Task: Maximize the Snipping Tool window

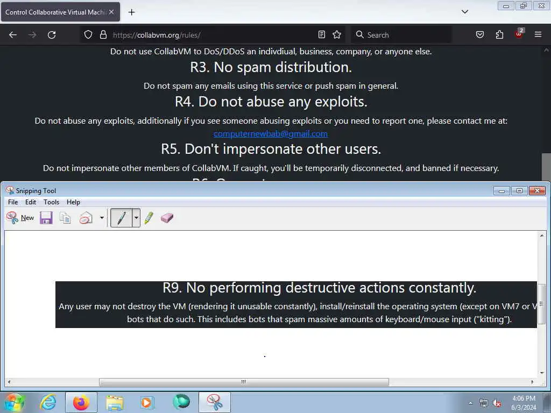Action: [519, 191]
